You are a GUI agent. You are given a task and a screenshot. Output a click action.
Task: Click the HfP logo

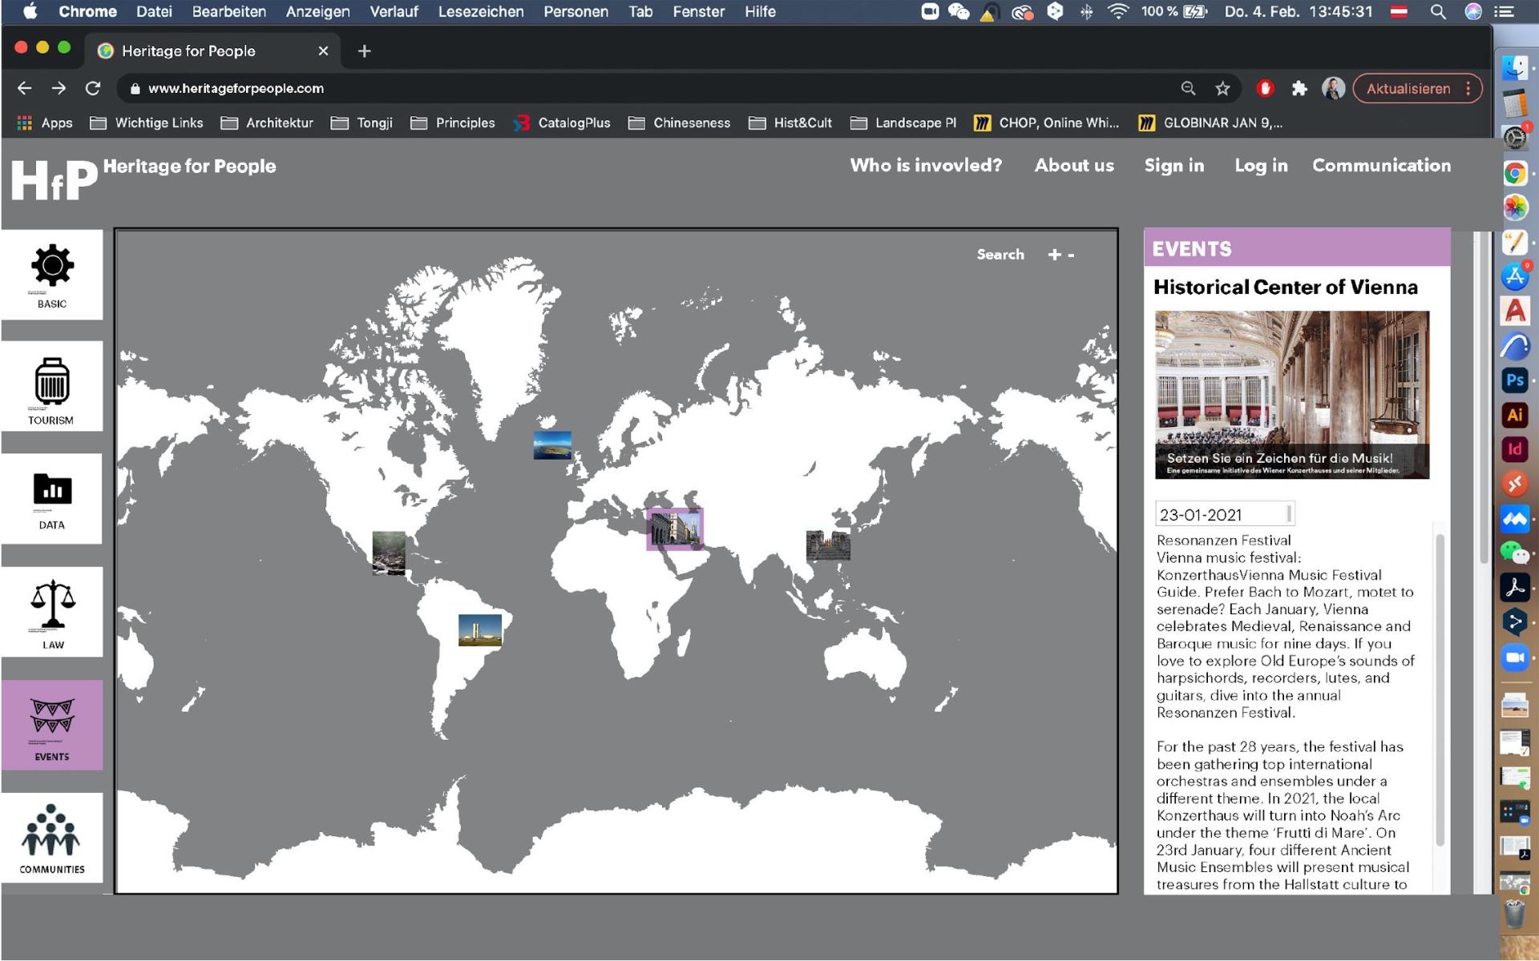pyautogui.click(x=54, y=179)
